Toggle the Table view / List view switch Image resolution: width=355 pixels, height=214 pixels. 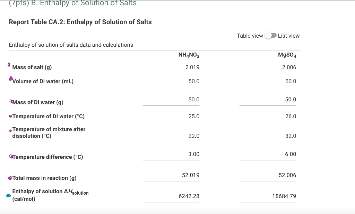270,36
